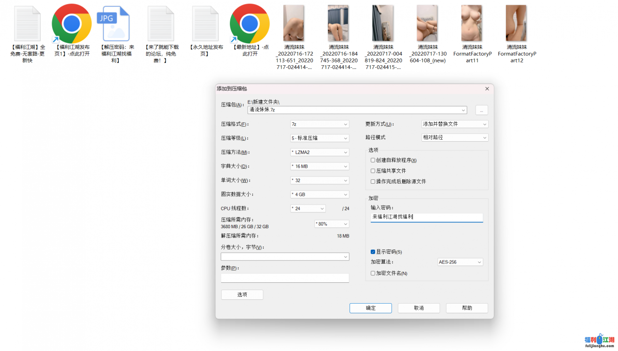This screenshot has width=618, height=351.
Task: Expand the 加密算法 AES-256 dropdown
Action: (460, 262)
